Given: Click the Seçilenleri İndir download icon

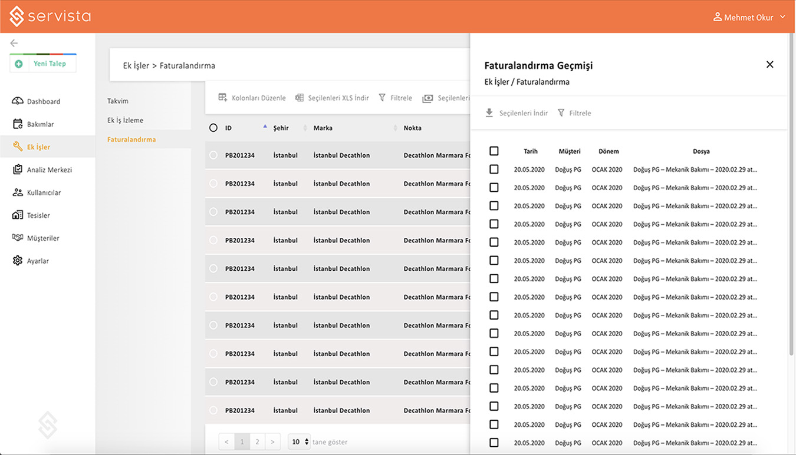Looking at the screenshot, I should pos(489,113).
